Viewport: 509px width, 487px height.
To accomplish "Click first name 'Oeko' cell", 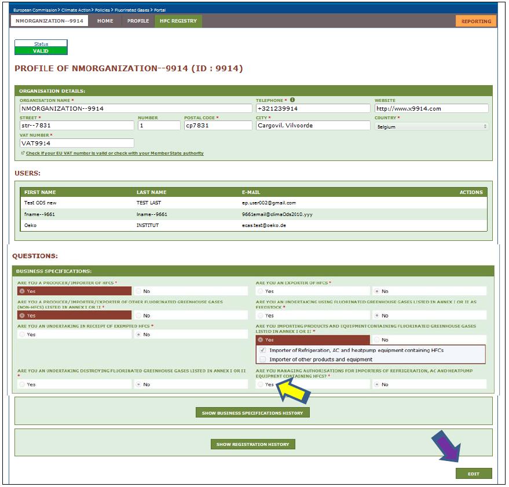I will [x=30, y=225].
